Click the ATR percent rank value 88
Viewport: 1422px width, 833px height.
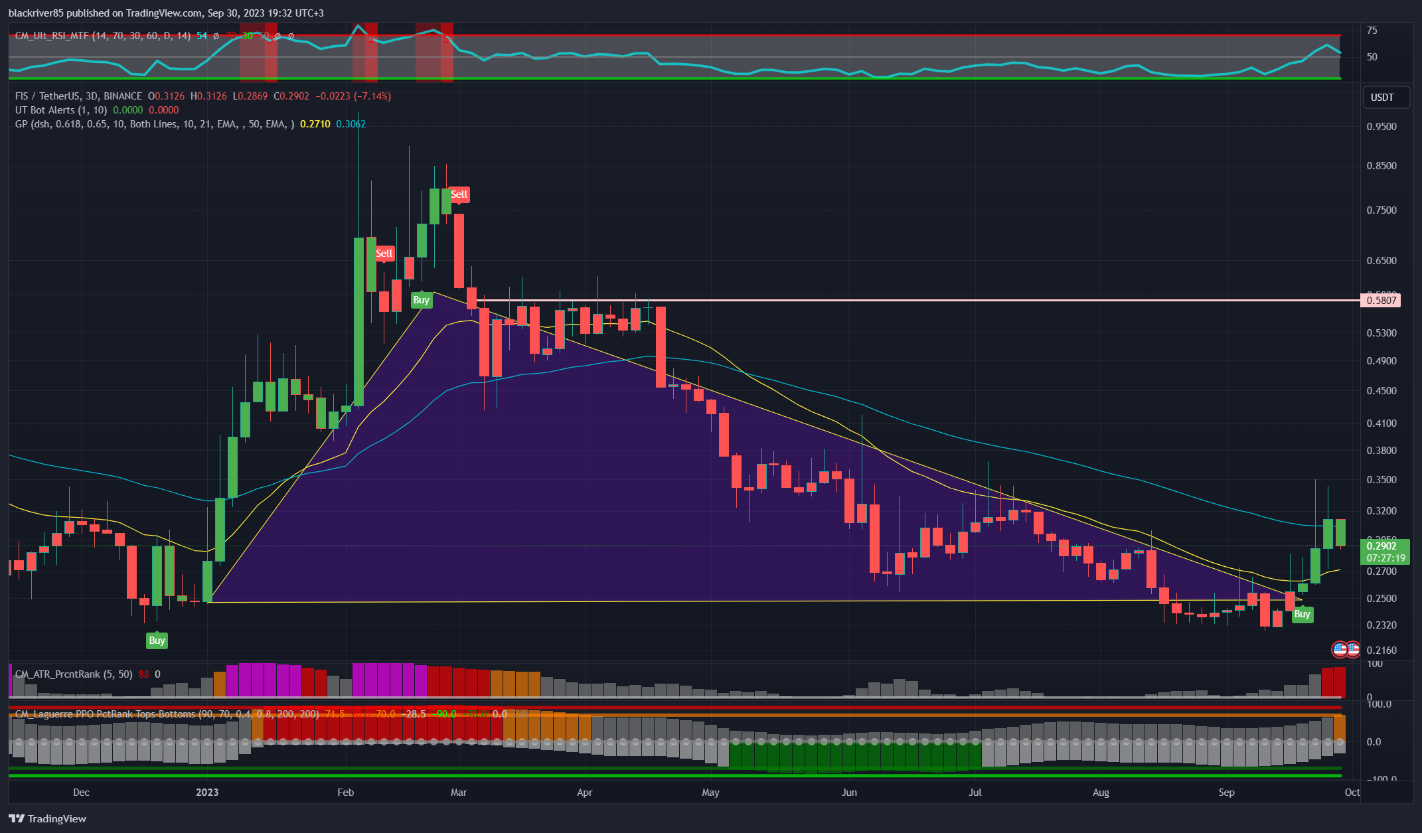[144, 674]
